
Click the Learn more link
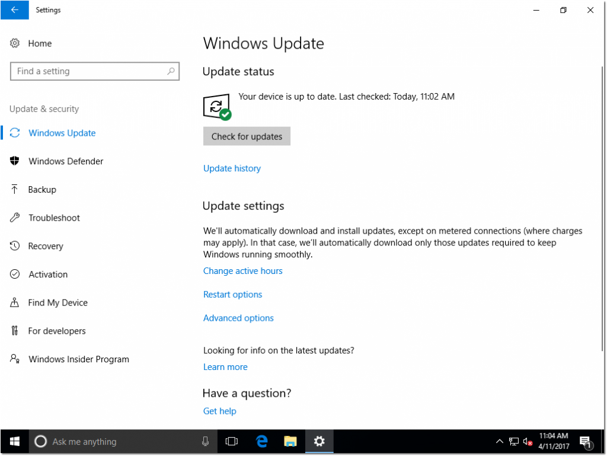pos(225,366)
